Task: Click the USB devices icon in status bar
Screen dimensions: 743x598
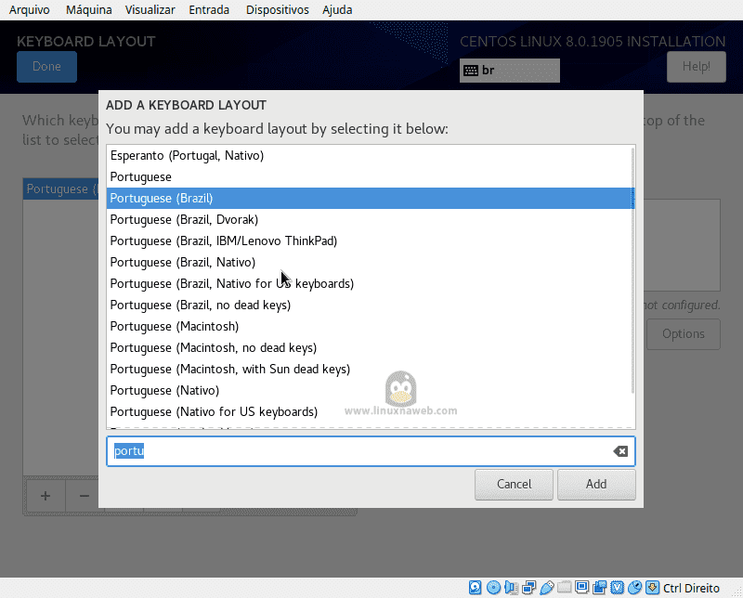Action: pyautogui.click(x=546, y=588)
